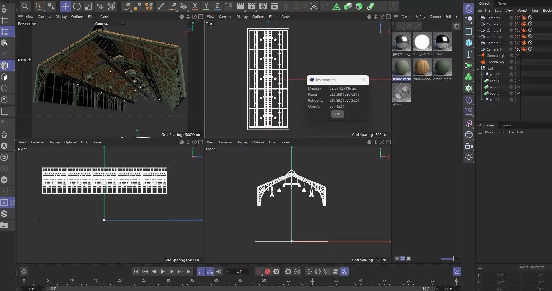Switch to the Takes tab
This screenshot has width=552, height=291.
point(502,3)
